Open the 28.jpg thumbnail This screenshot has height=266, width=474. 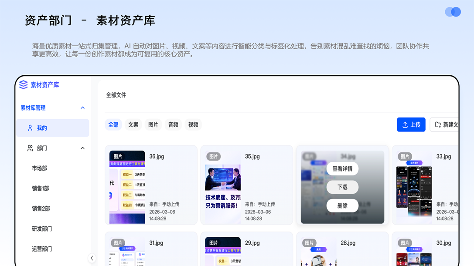click(x=319, y=252)
